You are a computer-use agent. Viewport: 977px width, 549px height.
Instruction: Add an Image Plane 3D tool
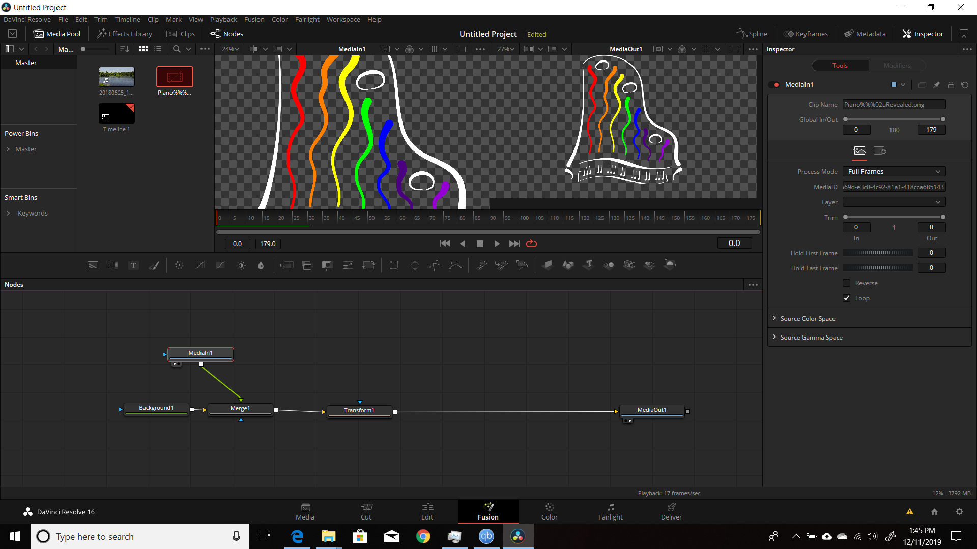pos(548,265)
